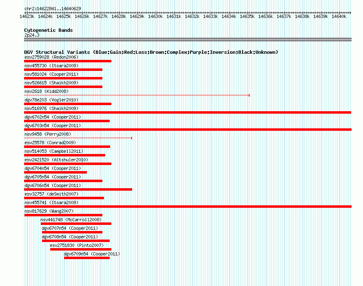This screenshot has height=286, width=363.
Task: Select the esv2751830 (Pinto2007) label
Action: [x=77, y=245]
